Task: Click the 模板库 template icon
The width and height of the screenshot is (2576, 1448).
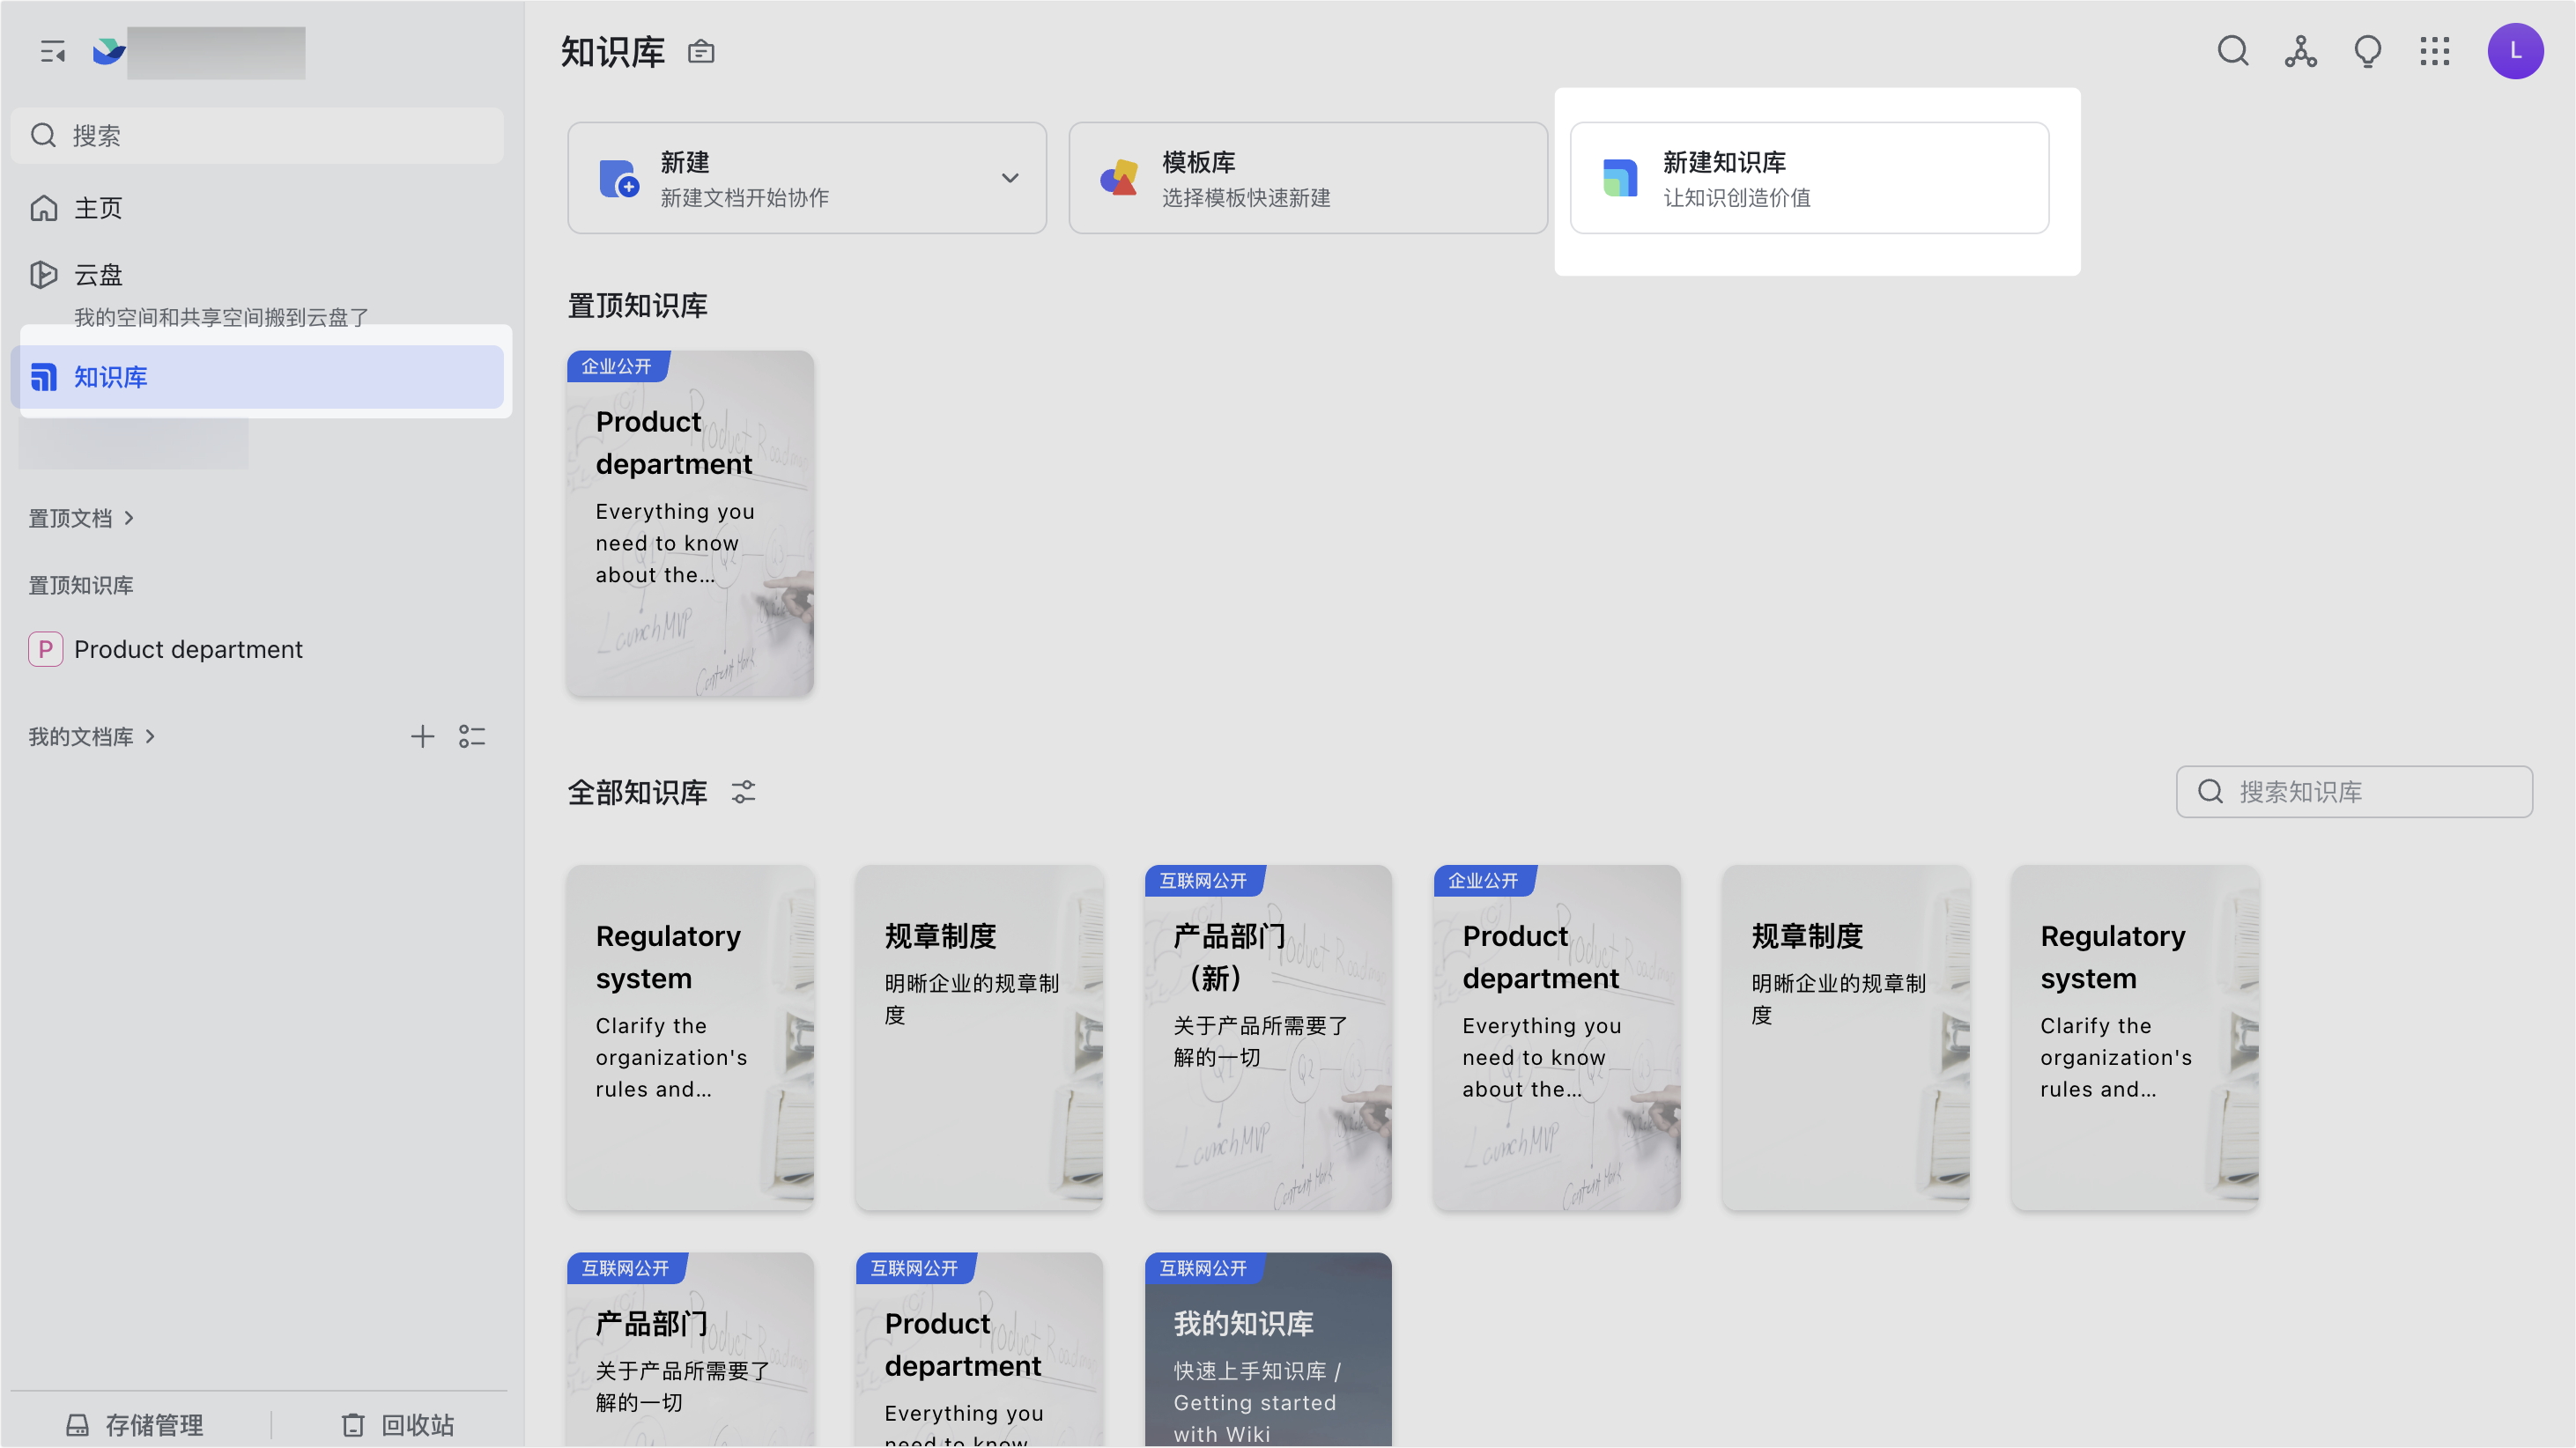Action: [1120, 178]
